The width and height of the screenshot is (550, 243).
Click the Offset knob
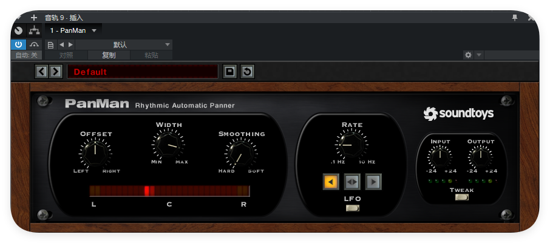[95, 152]
